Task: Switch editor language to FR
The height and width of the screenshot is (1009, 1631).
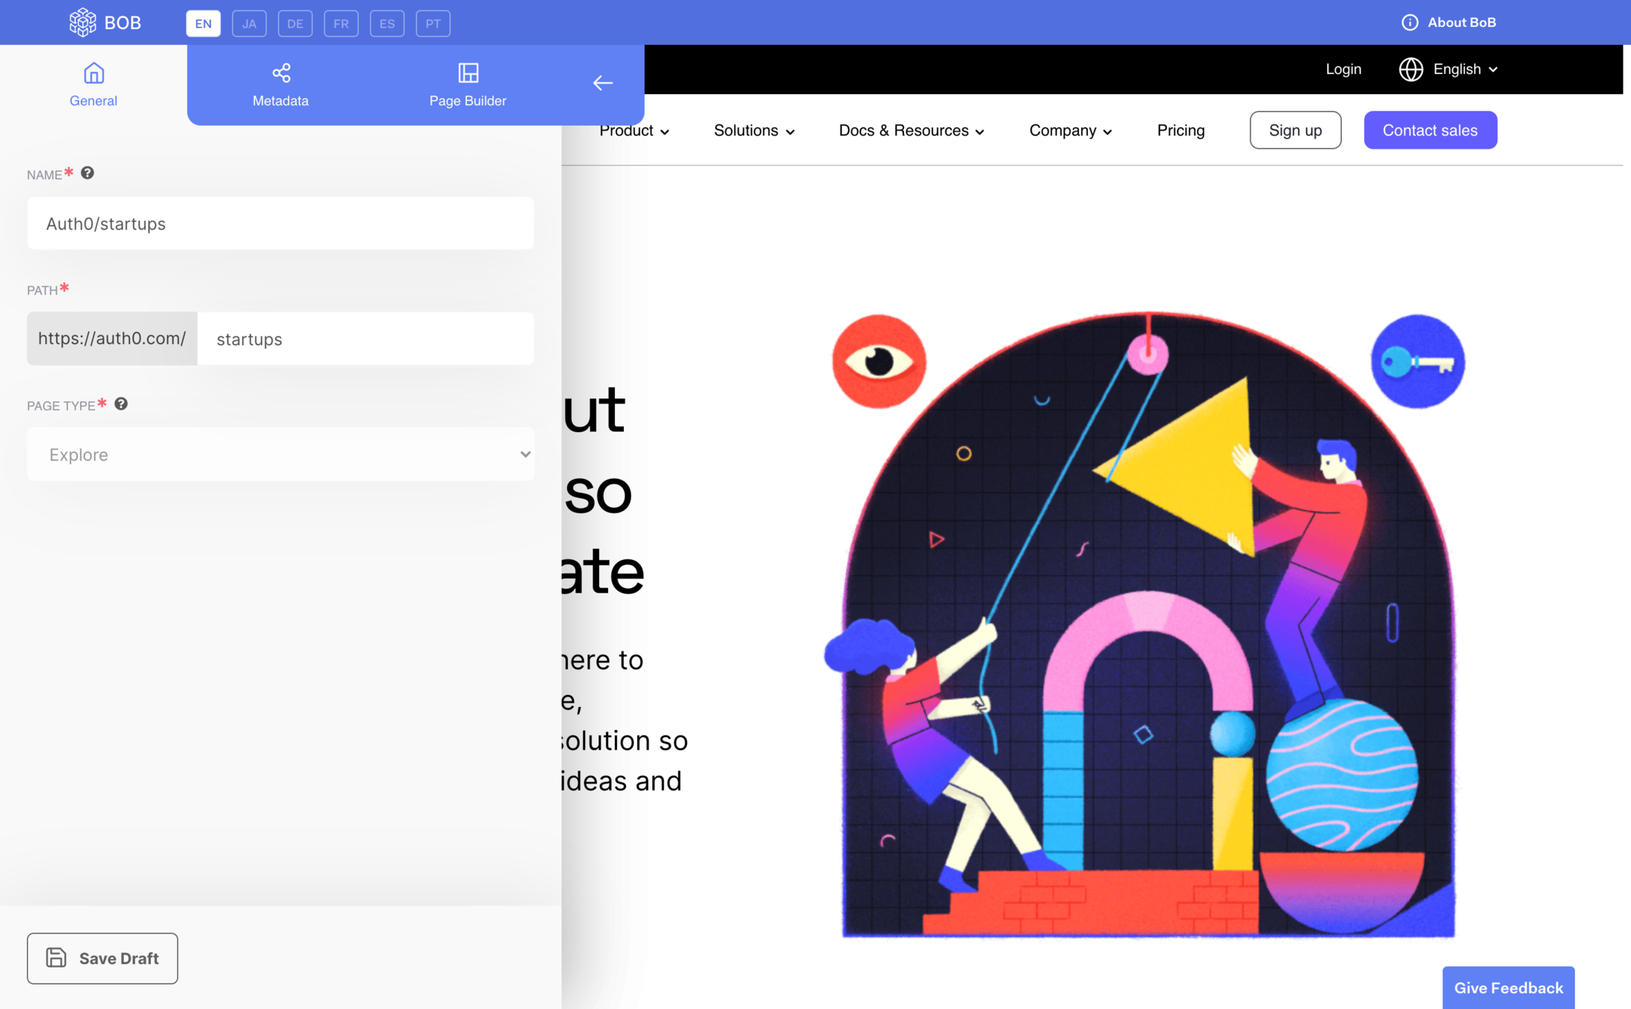Action: [x=341, y=23]
